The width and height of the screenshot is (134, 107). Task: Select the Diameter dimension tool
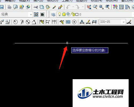tap(28, 22)
